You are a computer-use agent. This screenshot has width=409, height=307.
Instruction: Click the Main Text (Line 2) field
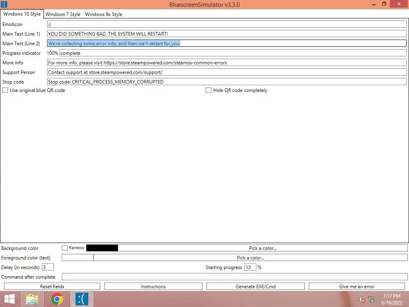coord(227,43)
